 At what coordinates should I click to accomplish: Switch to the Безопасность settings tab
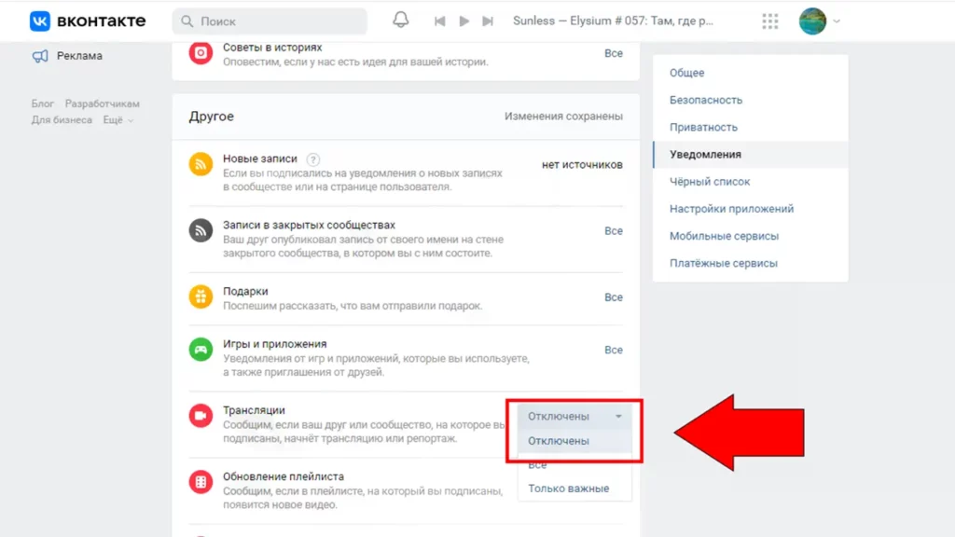[x=705, y=100]
